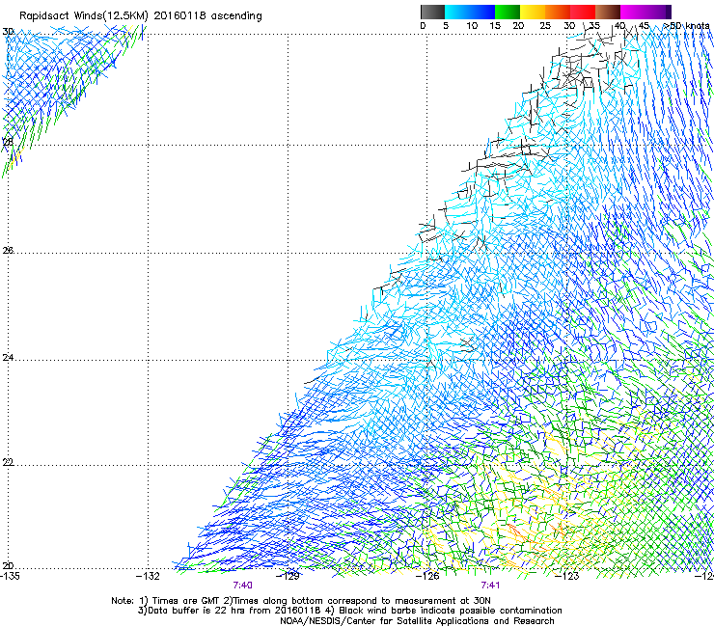The width and height of the screenshot is (714, 627).
Task: Click the gray 0–5 knots legend swatch
Action: pyautogui.click(x=432, y=12)
